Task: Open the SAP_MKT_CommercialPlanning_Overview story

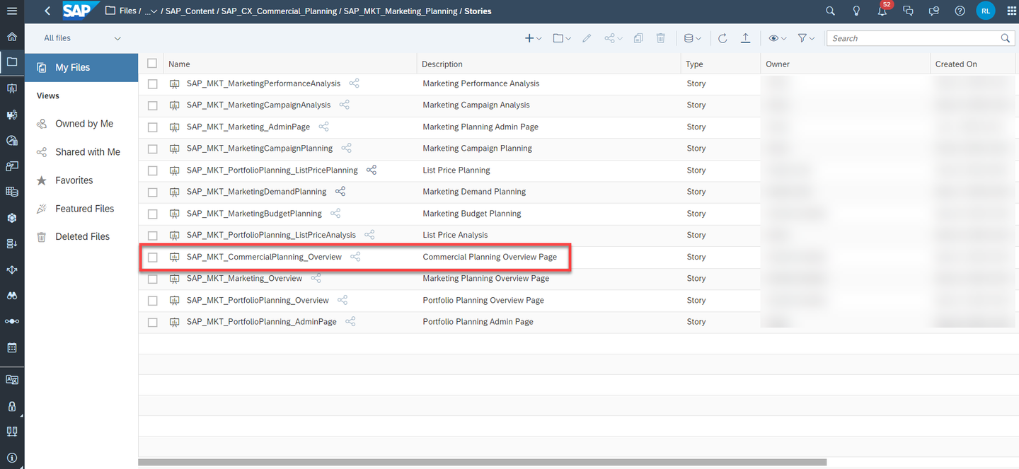Action: click(x=264, y=257)
